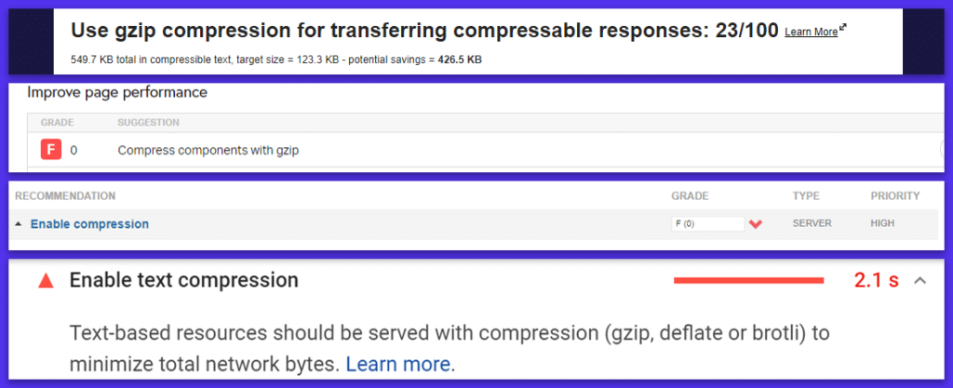The image size is (953, 388).
Task: Toggle the triangle beside Enable compression
Action: point(20,224)
